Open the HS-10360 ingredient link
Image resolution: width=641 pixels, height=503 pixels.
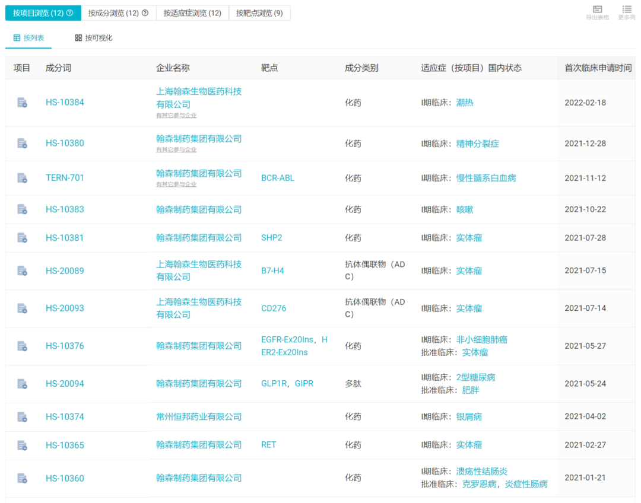[65, 479]
